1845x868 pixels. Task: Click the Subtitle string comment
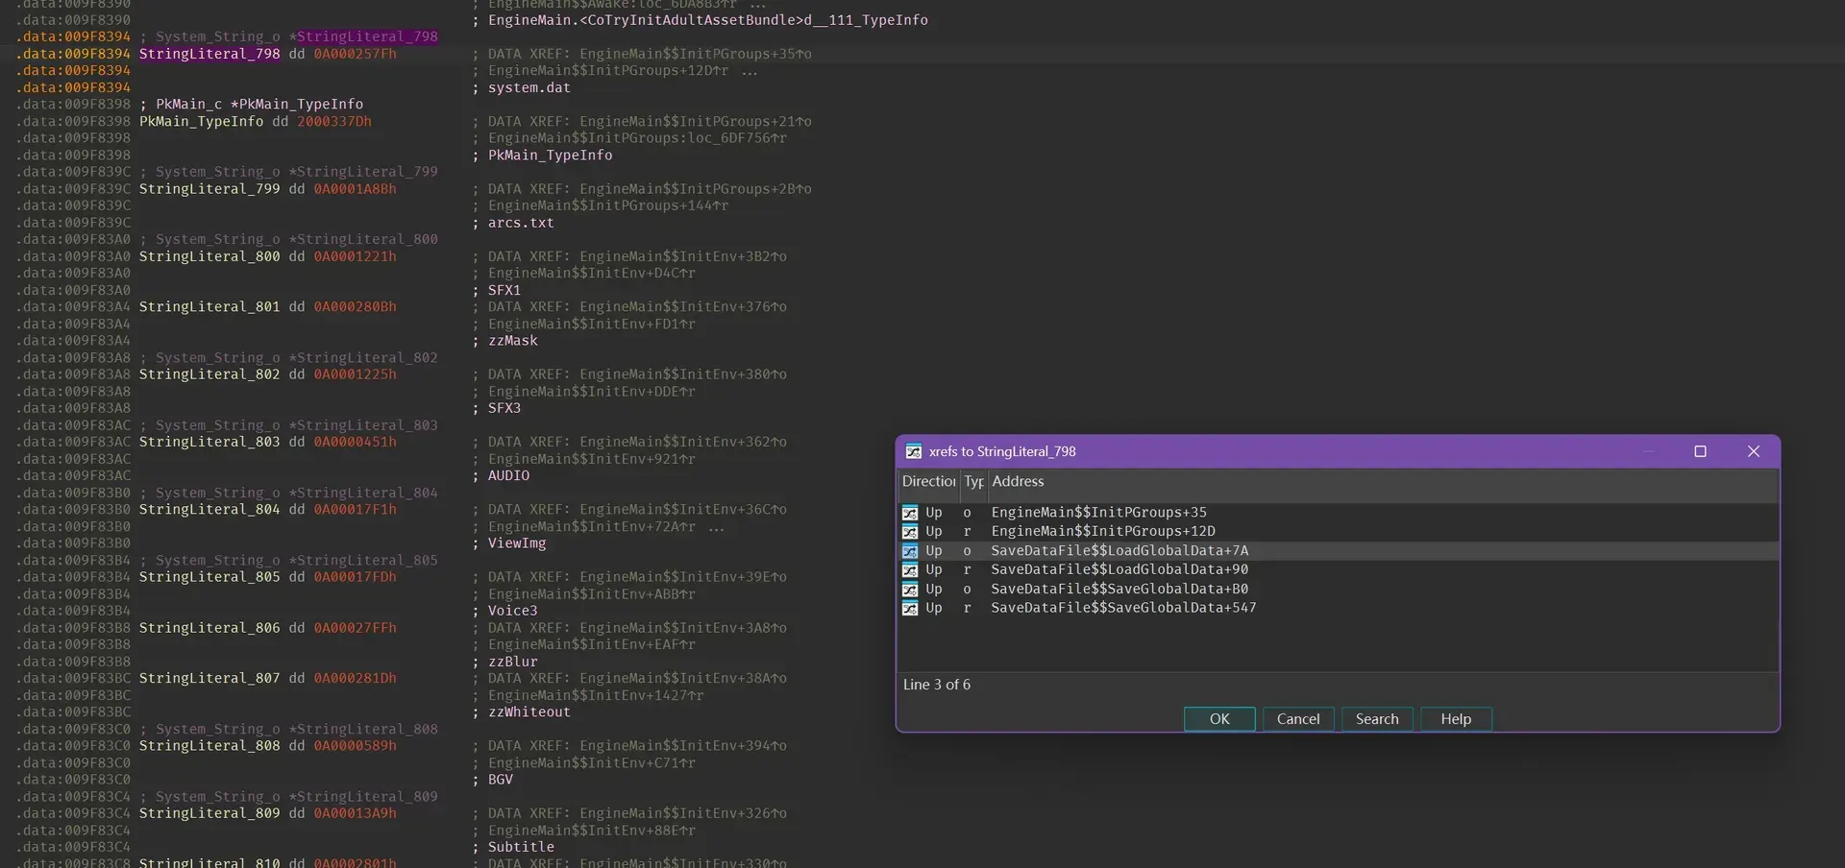click(x=521, y=847)
